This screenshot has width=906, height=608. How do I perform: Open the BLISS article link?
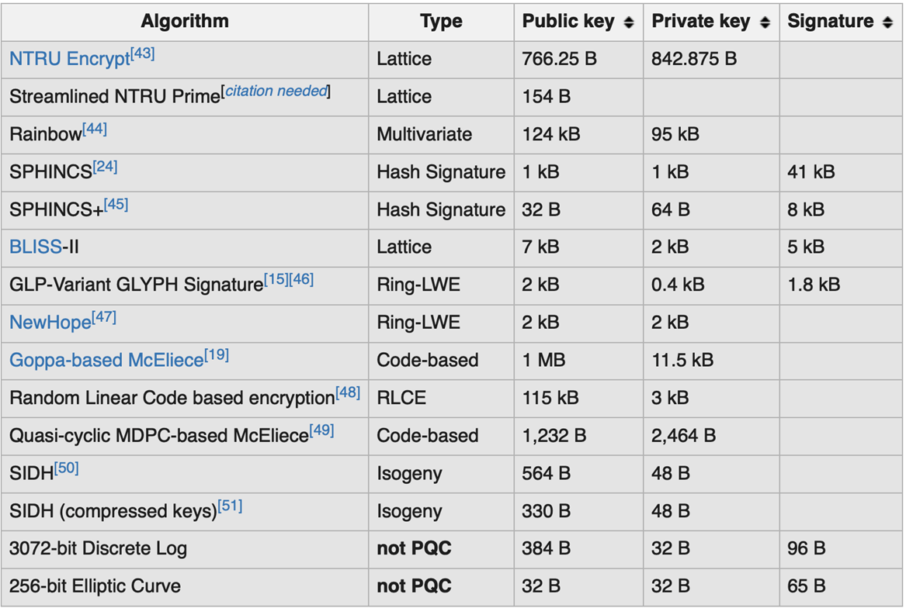[x=35, y=247]
